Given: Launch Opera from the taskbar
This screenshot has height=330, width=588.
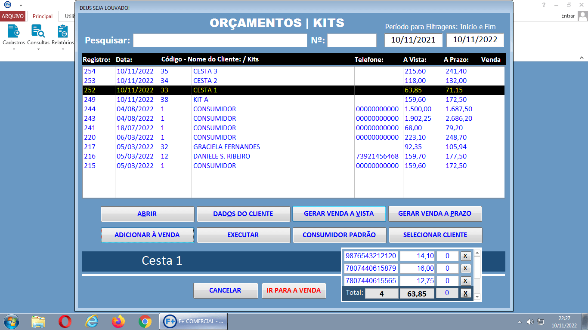Looking at the screenshot, I should coord(65,321).
